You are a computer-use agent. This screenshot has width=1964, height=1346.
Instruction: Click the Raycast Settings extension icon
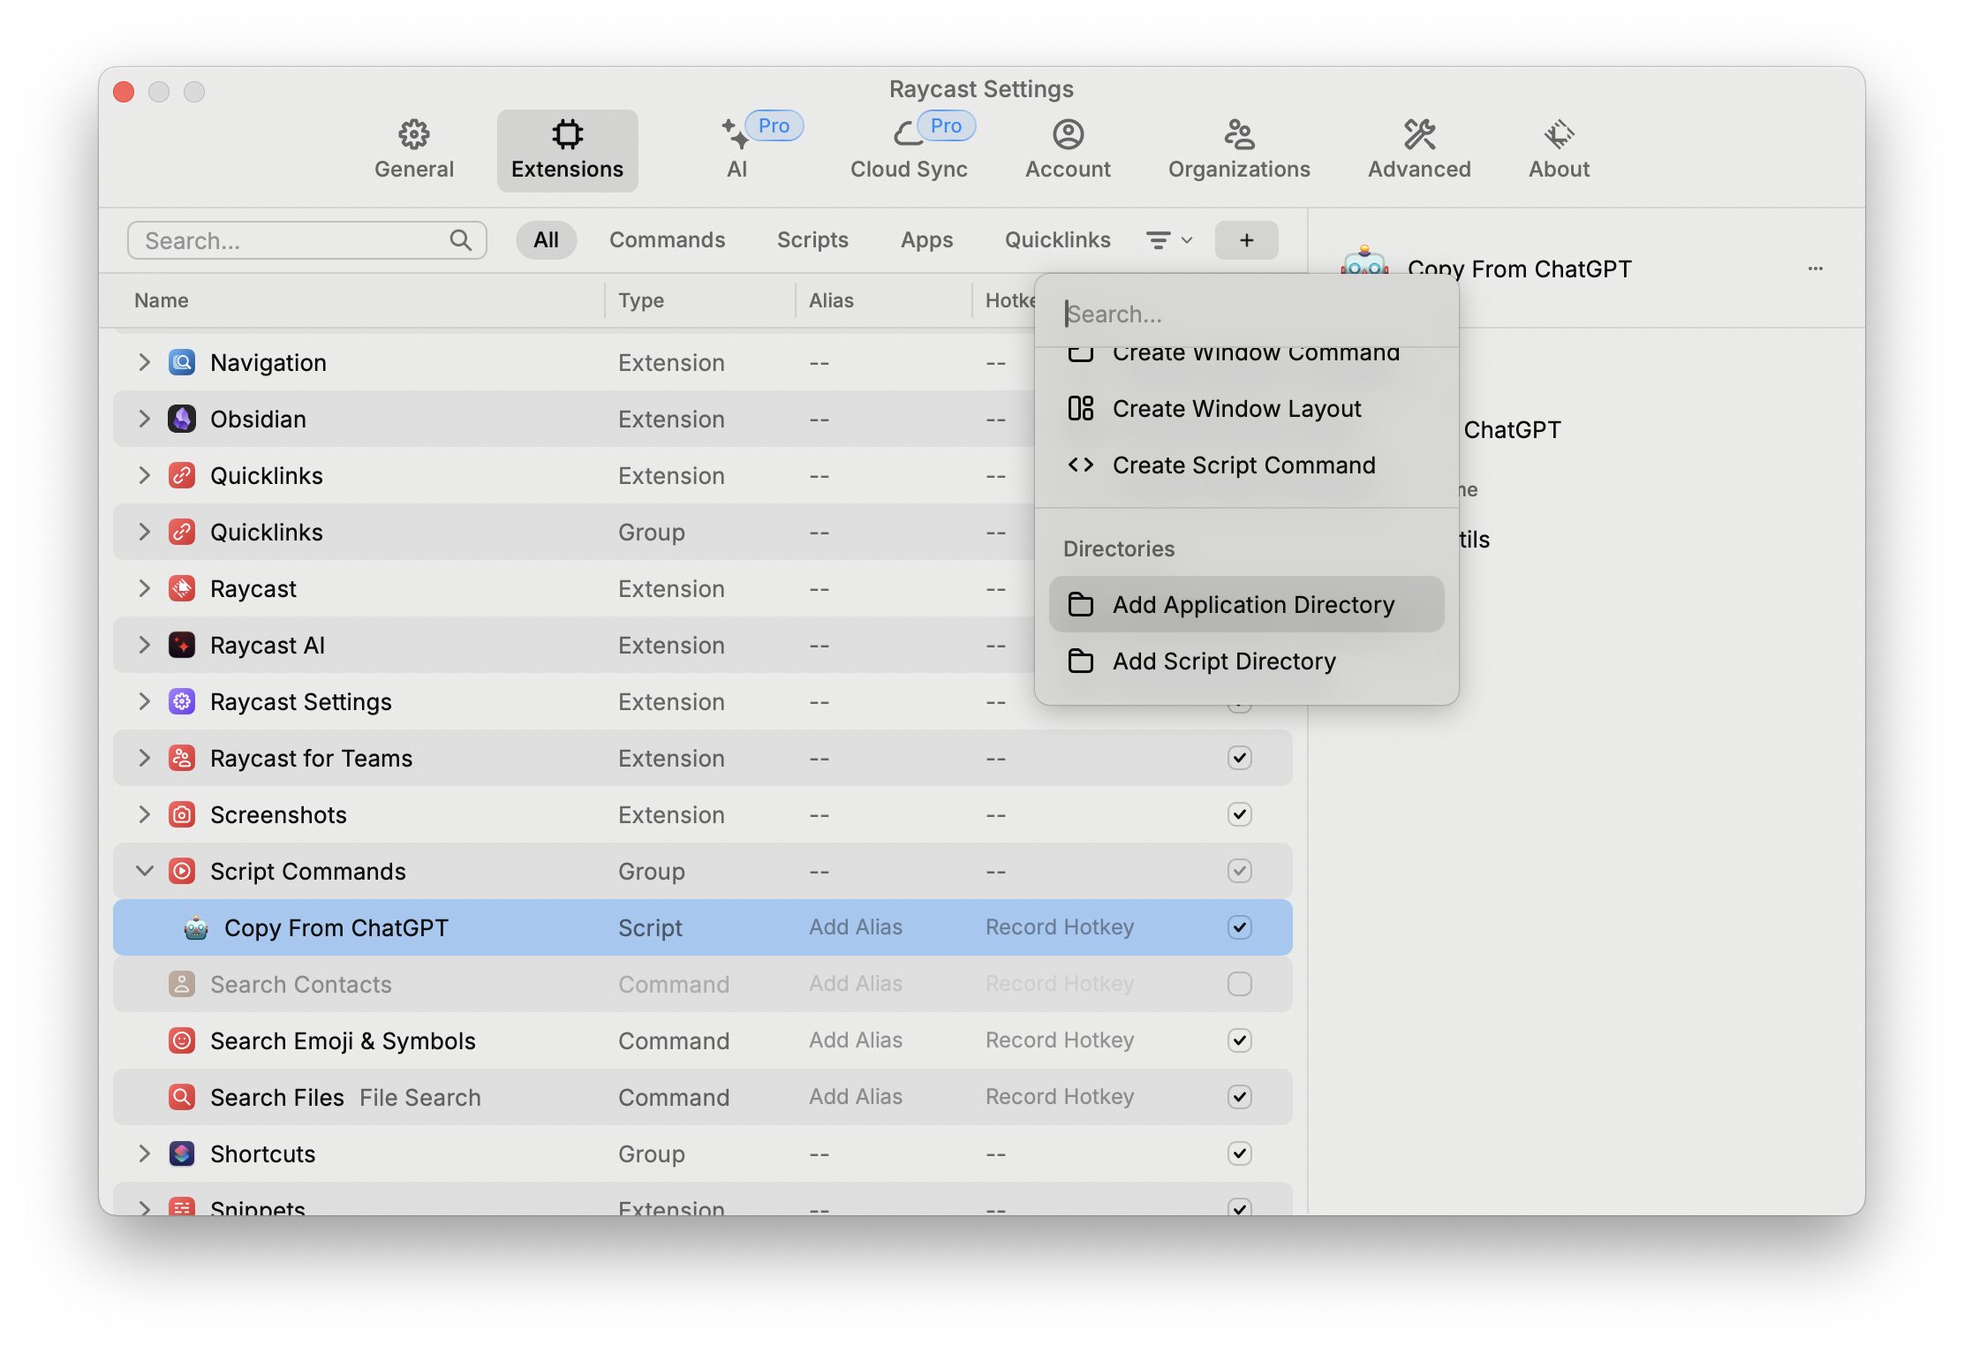click(x=182, y=702)
